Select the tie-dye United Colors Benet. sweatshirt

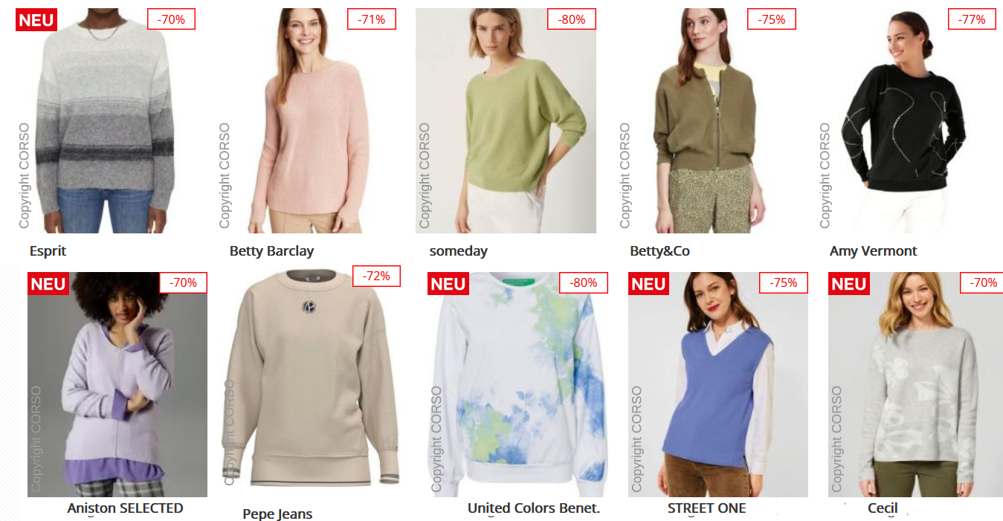(x=517, y=384)
